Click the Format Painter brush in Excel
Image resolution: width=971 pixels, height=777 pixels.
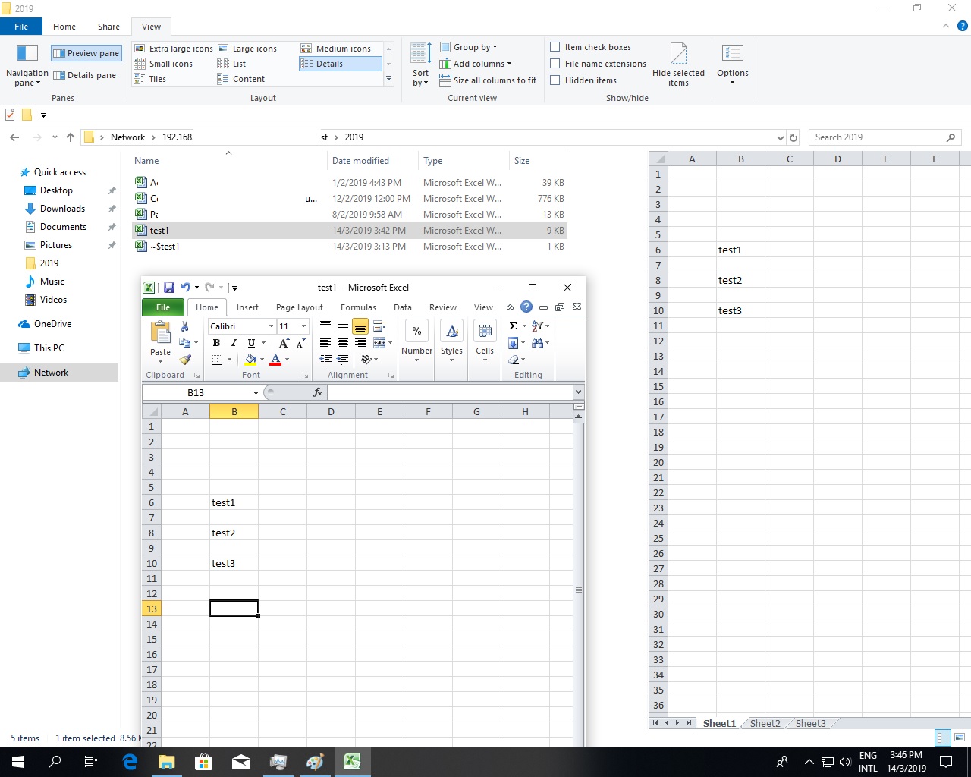[184, 359]
